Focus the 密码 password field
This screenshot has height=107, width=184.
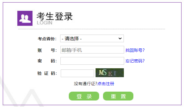92,61
